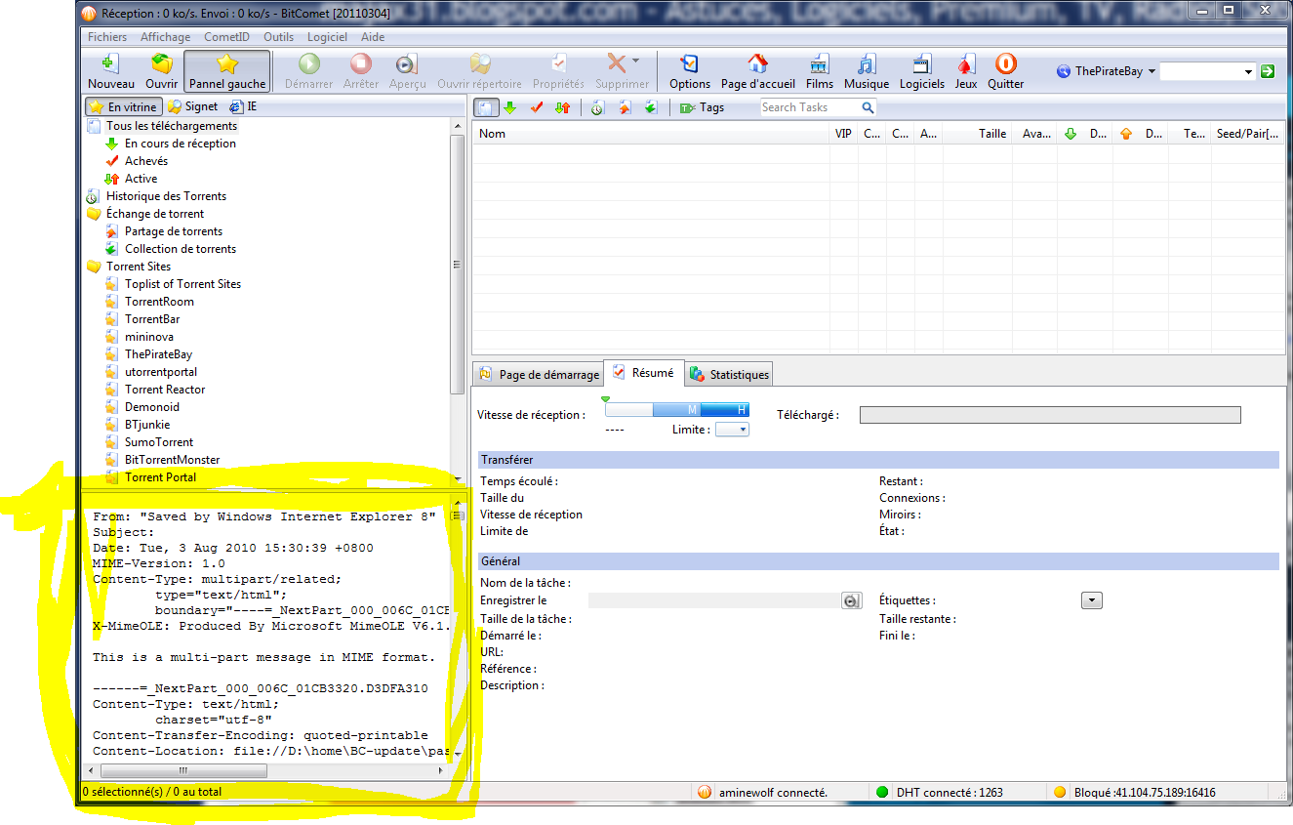
Task: Open mininova site entry
Action: [x=149, y=337]
